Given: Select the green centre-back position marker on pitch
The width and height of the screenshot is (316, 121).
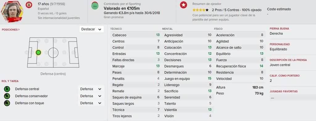Looking at the screenshot, I should [x=38, y=53].
